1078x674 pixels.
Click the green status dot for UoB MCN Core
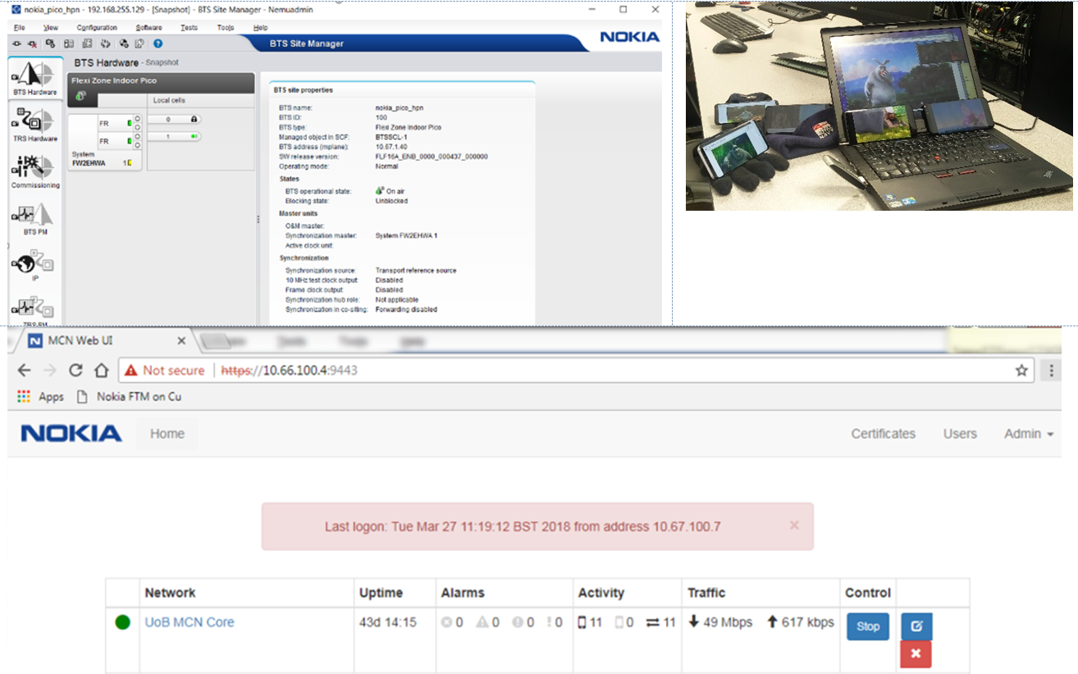(x=123, y=622)
